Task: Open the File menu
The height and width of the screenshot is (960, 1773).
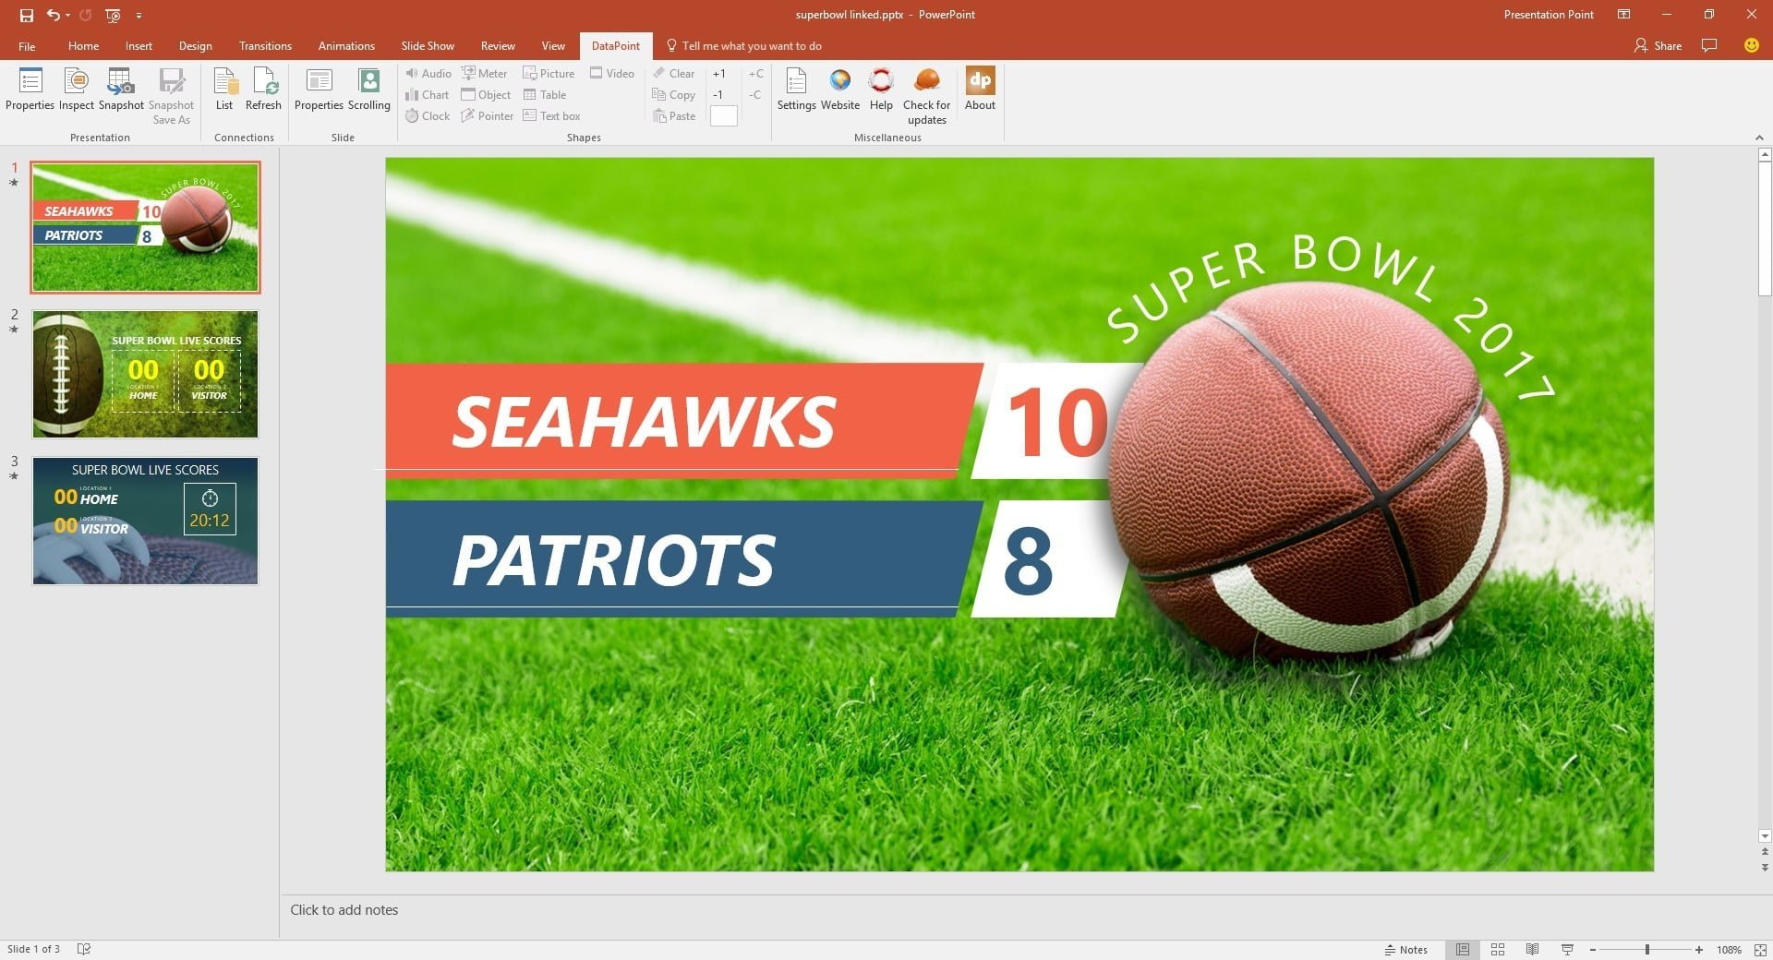Action: click(x=27, y=46)
